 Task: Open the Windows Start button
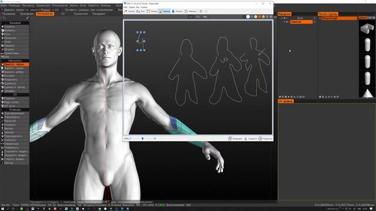point(2,209)
